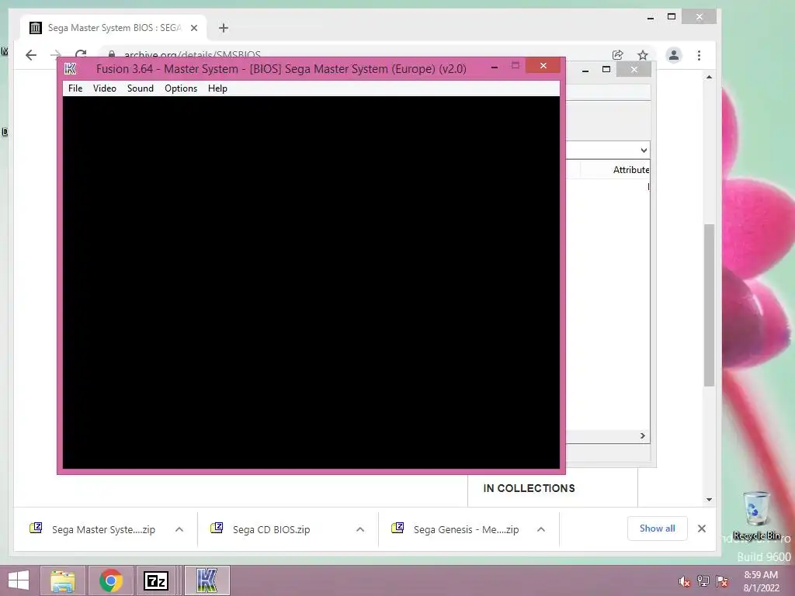Screen dimensions: 795x596
Task: Open the File menu in Fusion
Action: click(75, 88)
